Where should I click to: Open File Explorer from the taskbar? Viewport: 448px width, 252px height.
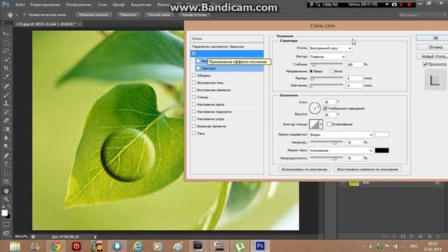tap(15, 246)
